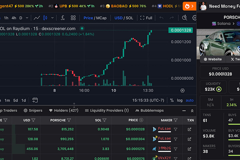Open chart settings gear in toolbar
This screenshot has height=160, width=240.
(194, 18)
